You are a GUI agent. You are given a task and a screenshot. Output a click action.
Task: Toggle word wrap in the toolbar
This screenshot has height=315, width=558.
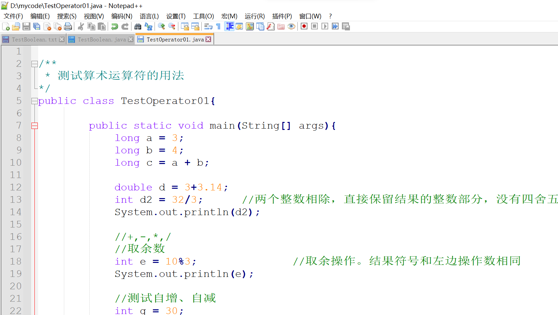point(208,26)
